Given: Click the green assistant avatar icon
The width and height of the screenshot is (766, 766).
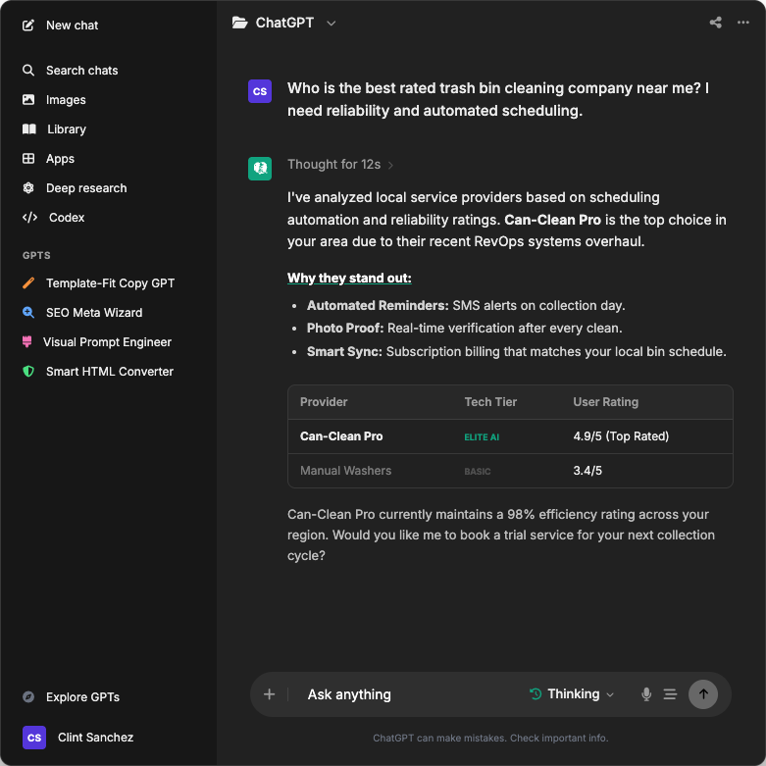Looking at the screenshot, I should pos(260,169).
